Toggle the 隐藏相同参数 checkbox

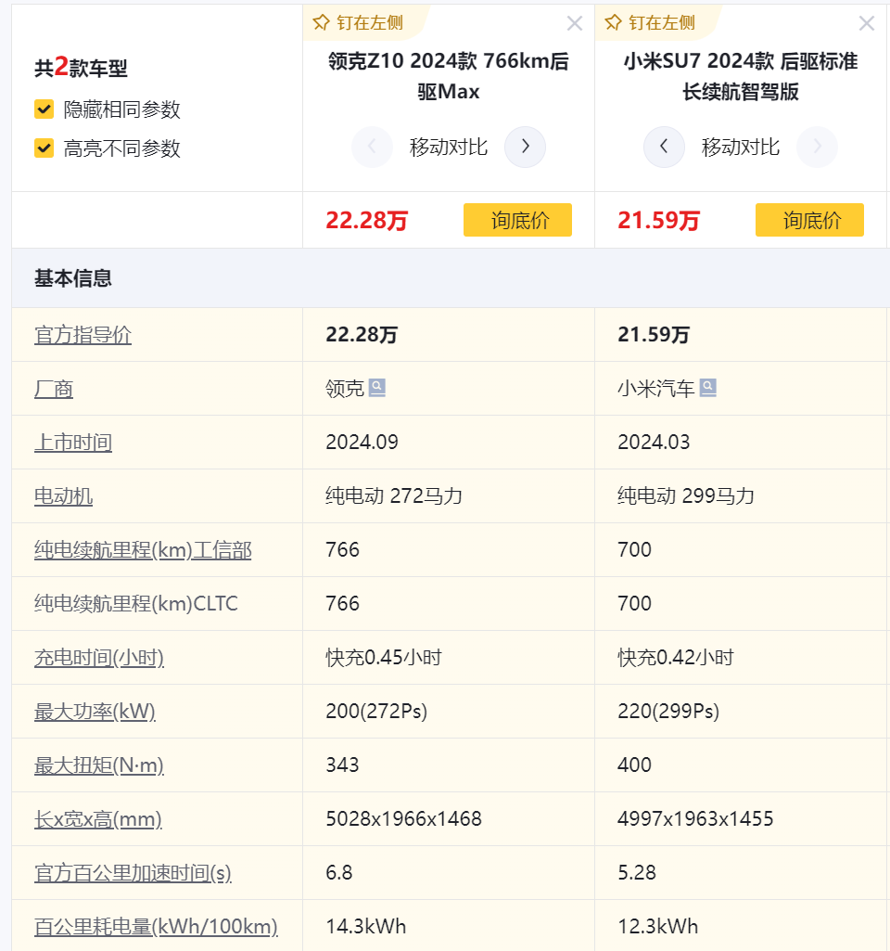click(x=42, y=109)
